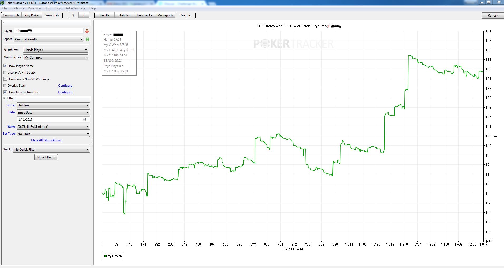Open the Configure menu
The image size is (504, 268).
point(17,8)
